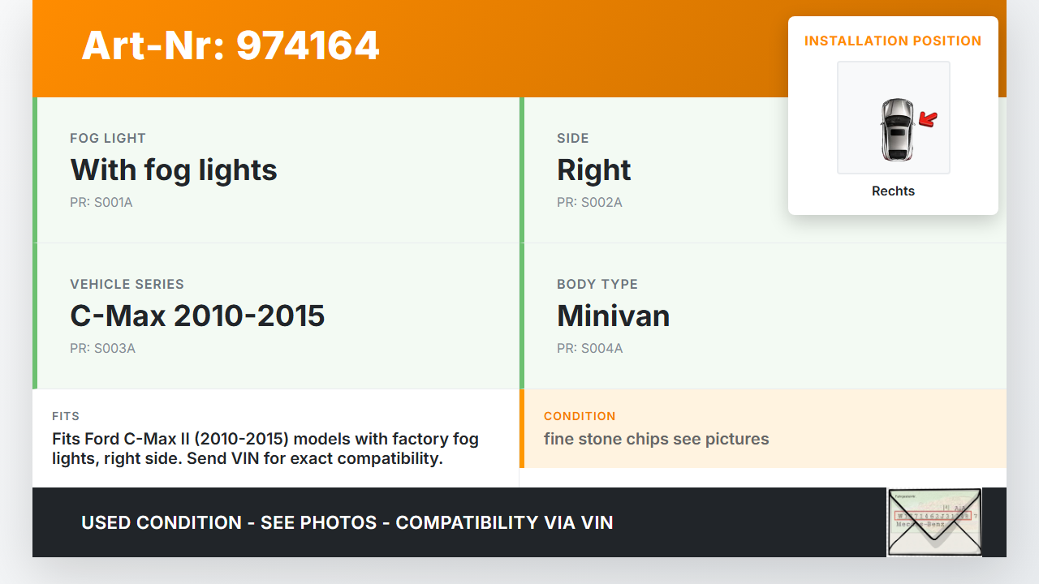Click the PR: S002A code

pos(589,203)
